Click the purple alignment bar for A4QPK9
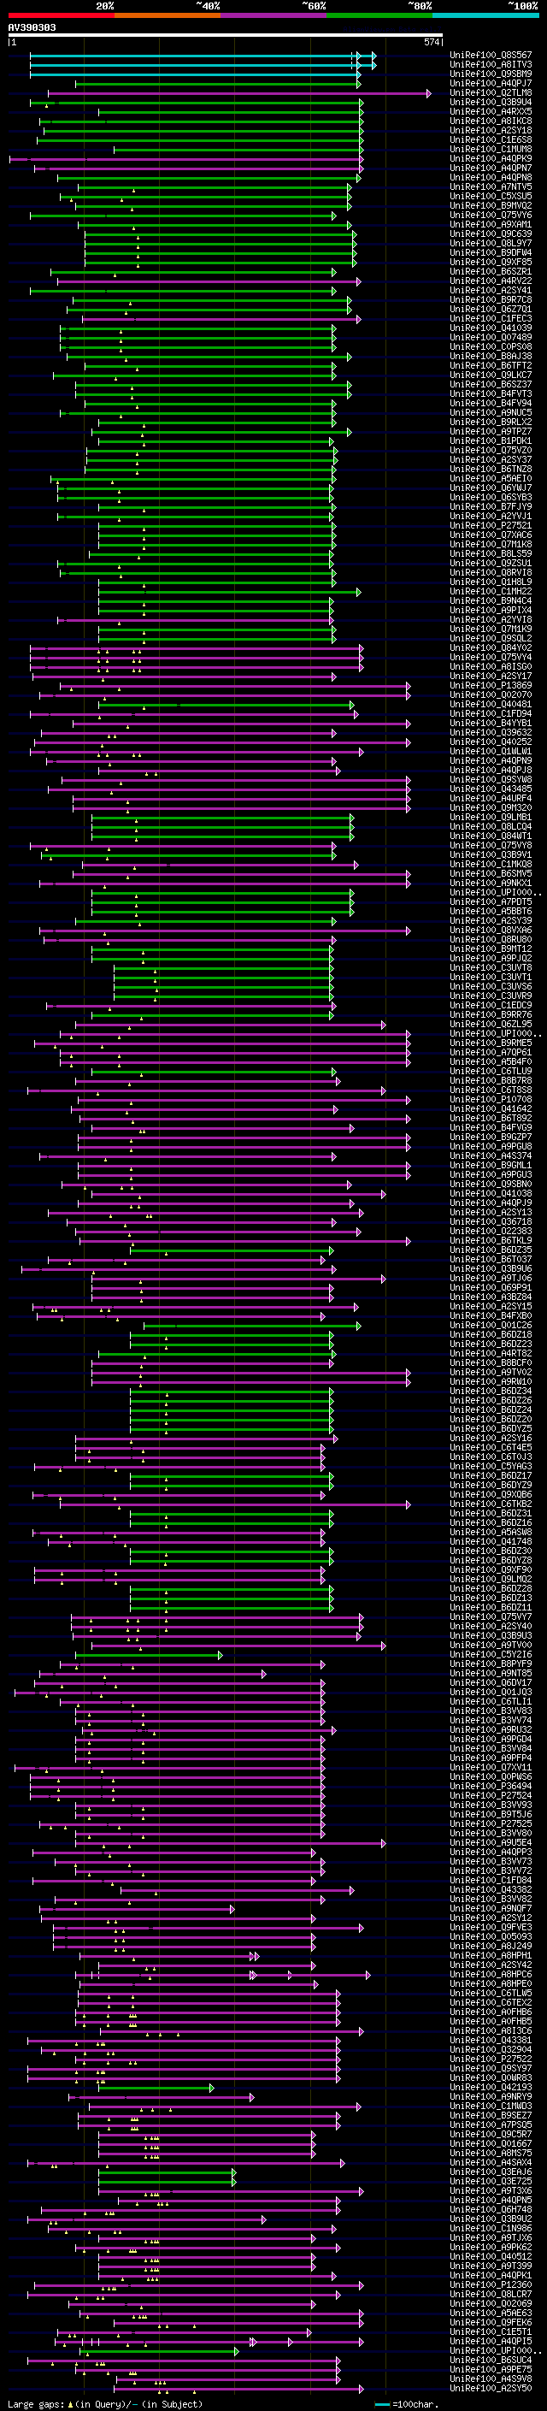Screen dimensions: 547x2411 [186, 159]
